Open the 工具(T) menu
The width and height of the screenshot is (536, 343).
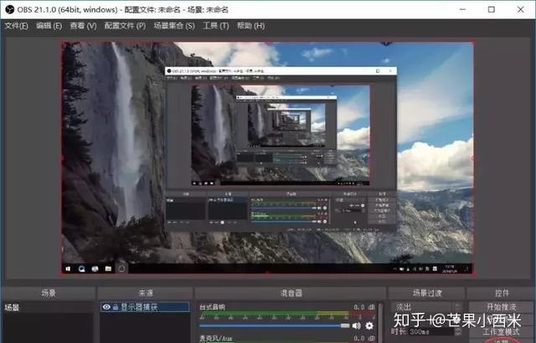click(216, 26)
